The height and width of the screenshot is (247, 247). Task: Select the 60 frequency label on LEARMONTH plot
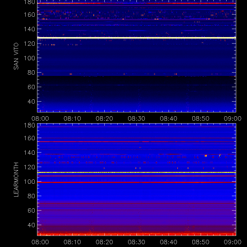point(31,211)
